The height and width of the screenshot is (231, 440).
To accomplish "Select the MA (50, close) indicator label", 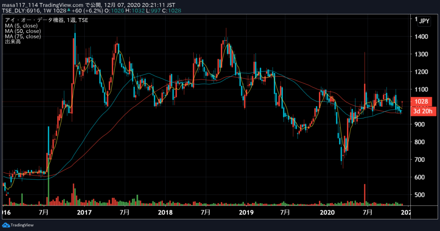I will pyautogui.click(x=23, y=31).
